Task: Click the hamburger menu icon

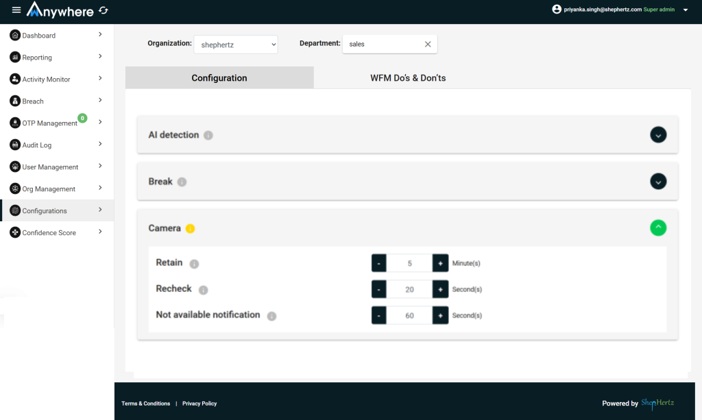Action: click(x=16, y=10)
